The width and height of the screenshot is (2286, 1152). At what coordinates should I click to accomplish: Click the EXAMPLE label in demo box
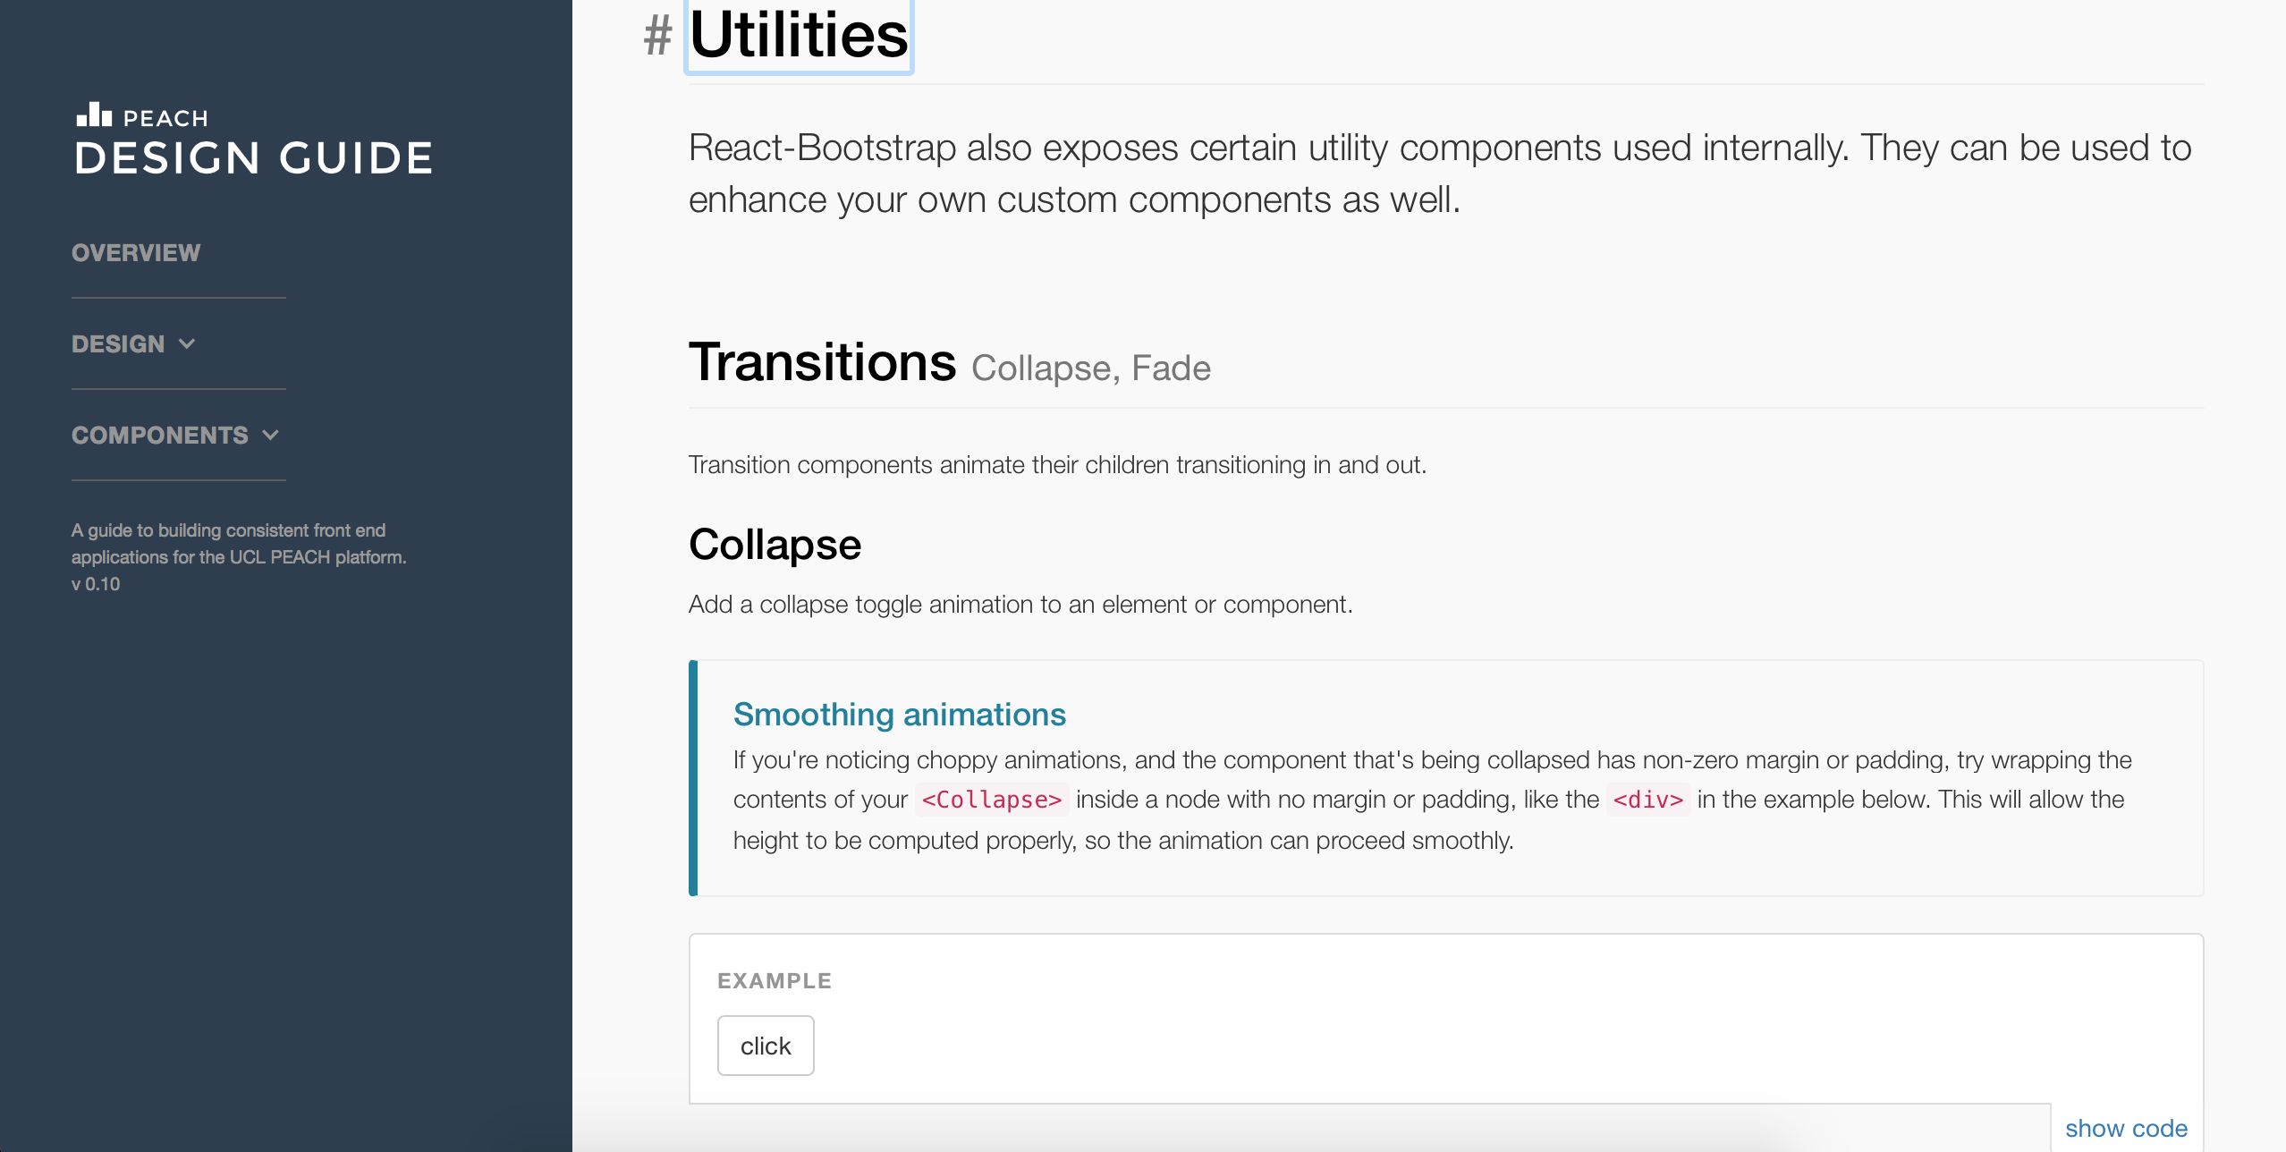pyautogui.click(x=775, y=981)
